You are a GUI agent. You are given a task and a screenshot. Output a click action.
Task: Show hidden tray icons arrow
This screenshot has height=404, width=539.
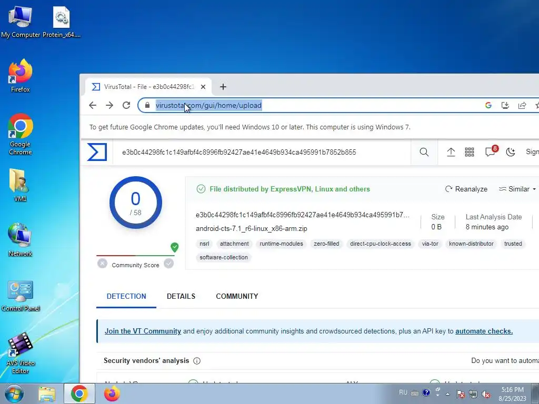(x=447, y=393)
